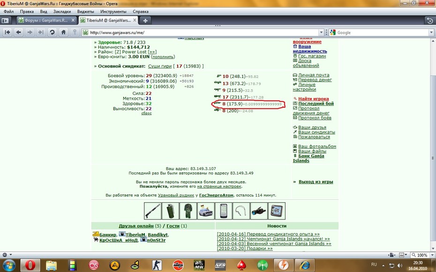Screen dimensions: 436x272
Task: Click PokerStars red star taskbar icon
Action: pos(241,265)
